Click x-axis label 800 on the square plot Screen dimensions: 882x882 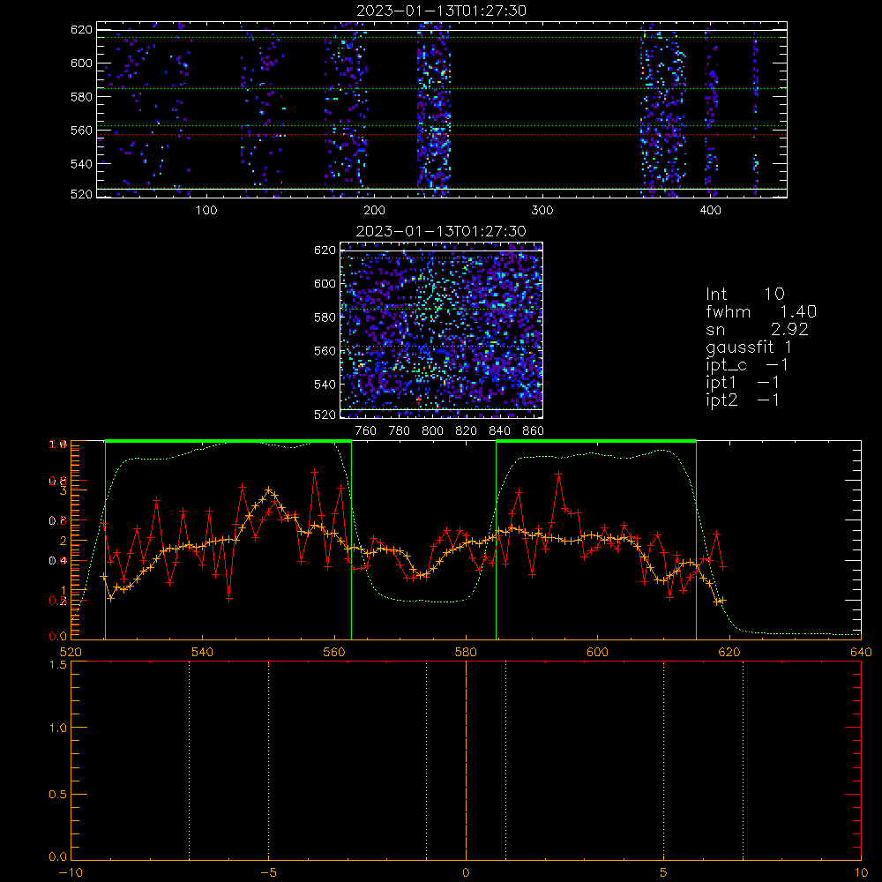(432, 431)
